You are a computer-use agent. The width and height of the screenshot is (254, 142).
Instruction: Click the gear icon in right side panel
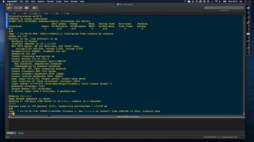(x=248, y=48)
